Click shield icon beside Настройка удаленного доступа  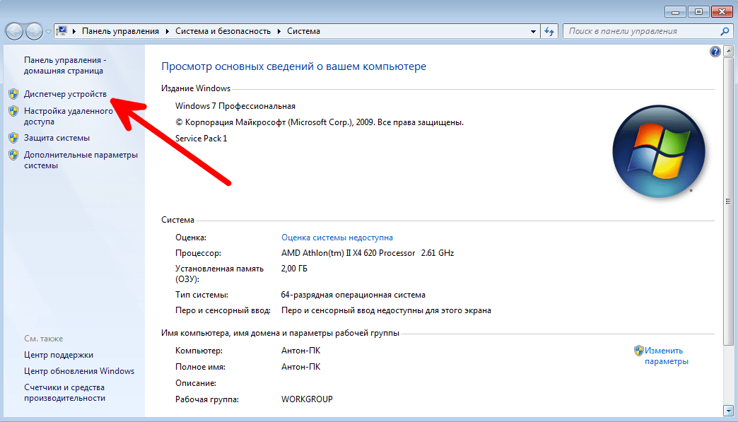[x=13, y=112]
